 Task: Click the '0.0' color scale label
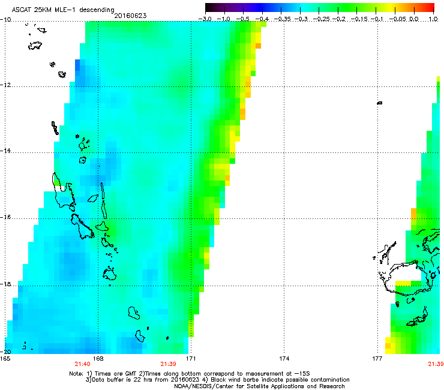414,19
